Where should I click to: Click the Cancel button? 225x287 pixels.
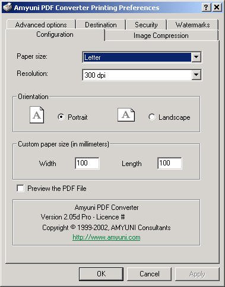[x=150, y=274]
